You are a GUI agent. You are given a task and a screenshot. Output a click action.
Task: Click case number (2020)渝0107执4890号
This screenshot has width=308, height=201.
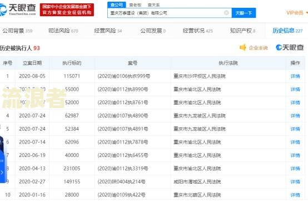tap(123, 116)
